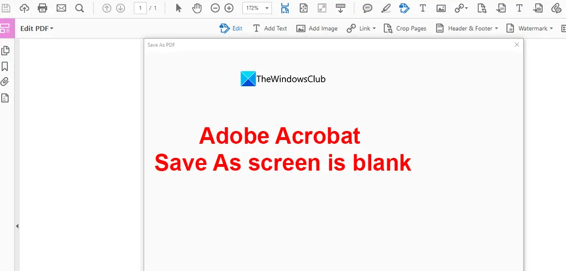
Task: Open the Attachments paperclip side panel
Action: pos(5,82)
